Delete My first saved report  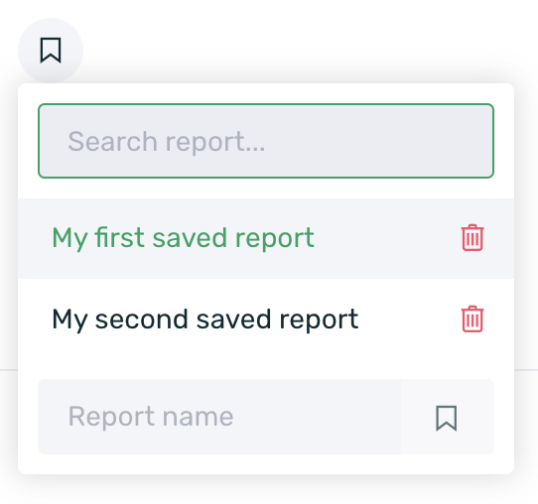[x=472, y=237]
